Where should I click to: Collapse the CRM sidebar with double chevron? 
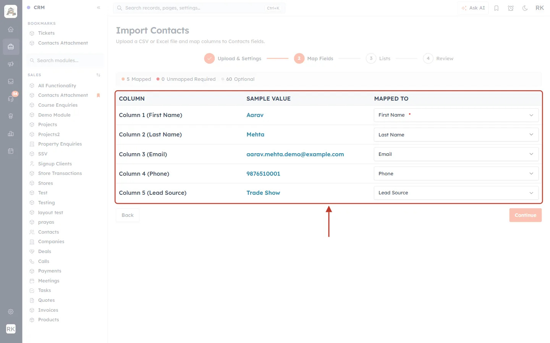point(99,8)
